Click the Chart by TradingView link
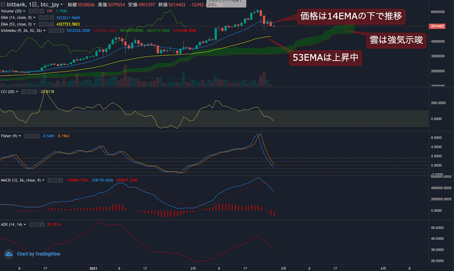 39,254
